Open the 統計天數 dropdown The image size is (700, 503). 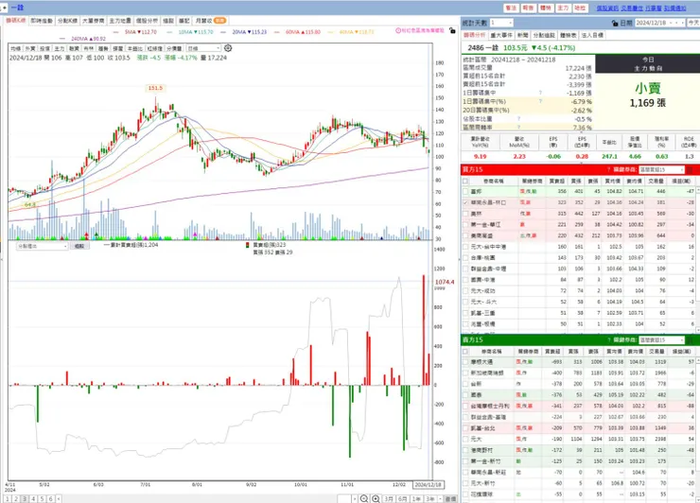[501, 23]
